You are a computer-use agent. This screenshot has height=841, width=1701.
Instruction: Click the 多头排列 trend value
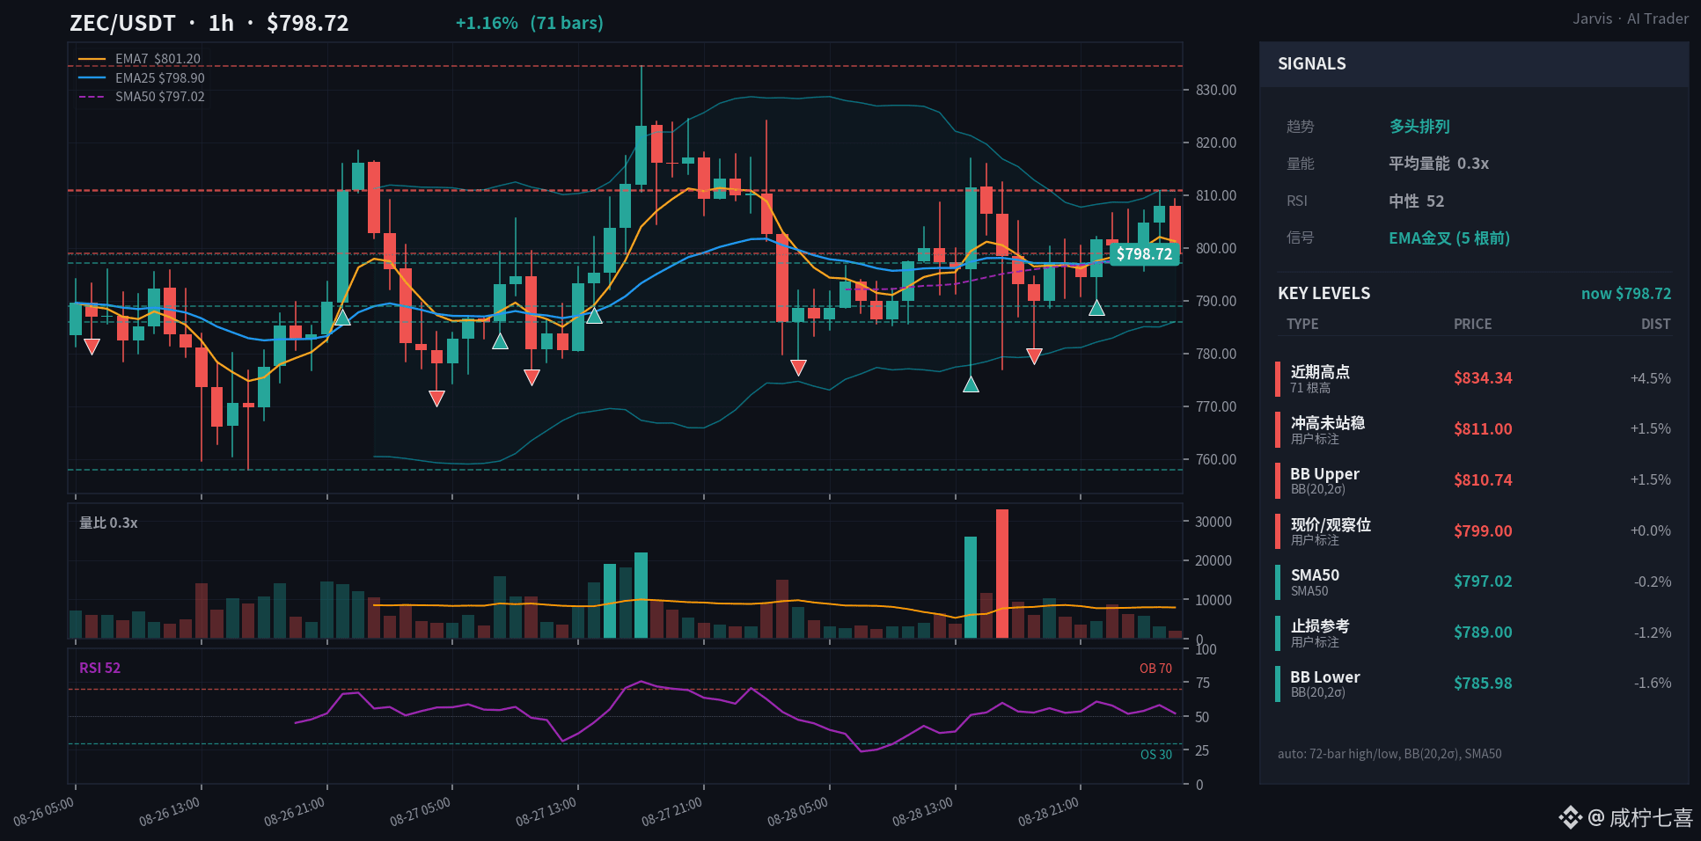[x=1419, y=127]
